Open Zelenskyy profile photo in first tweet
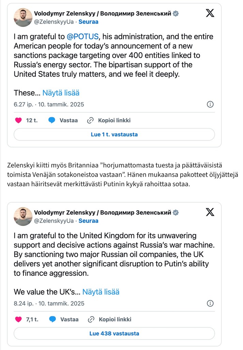 coord(23,17)
